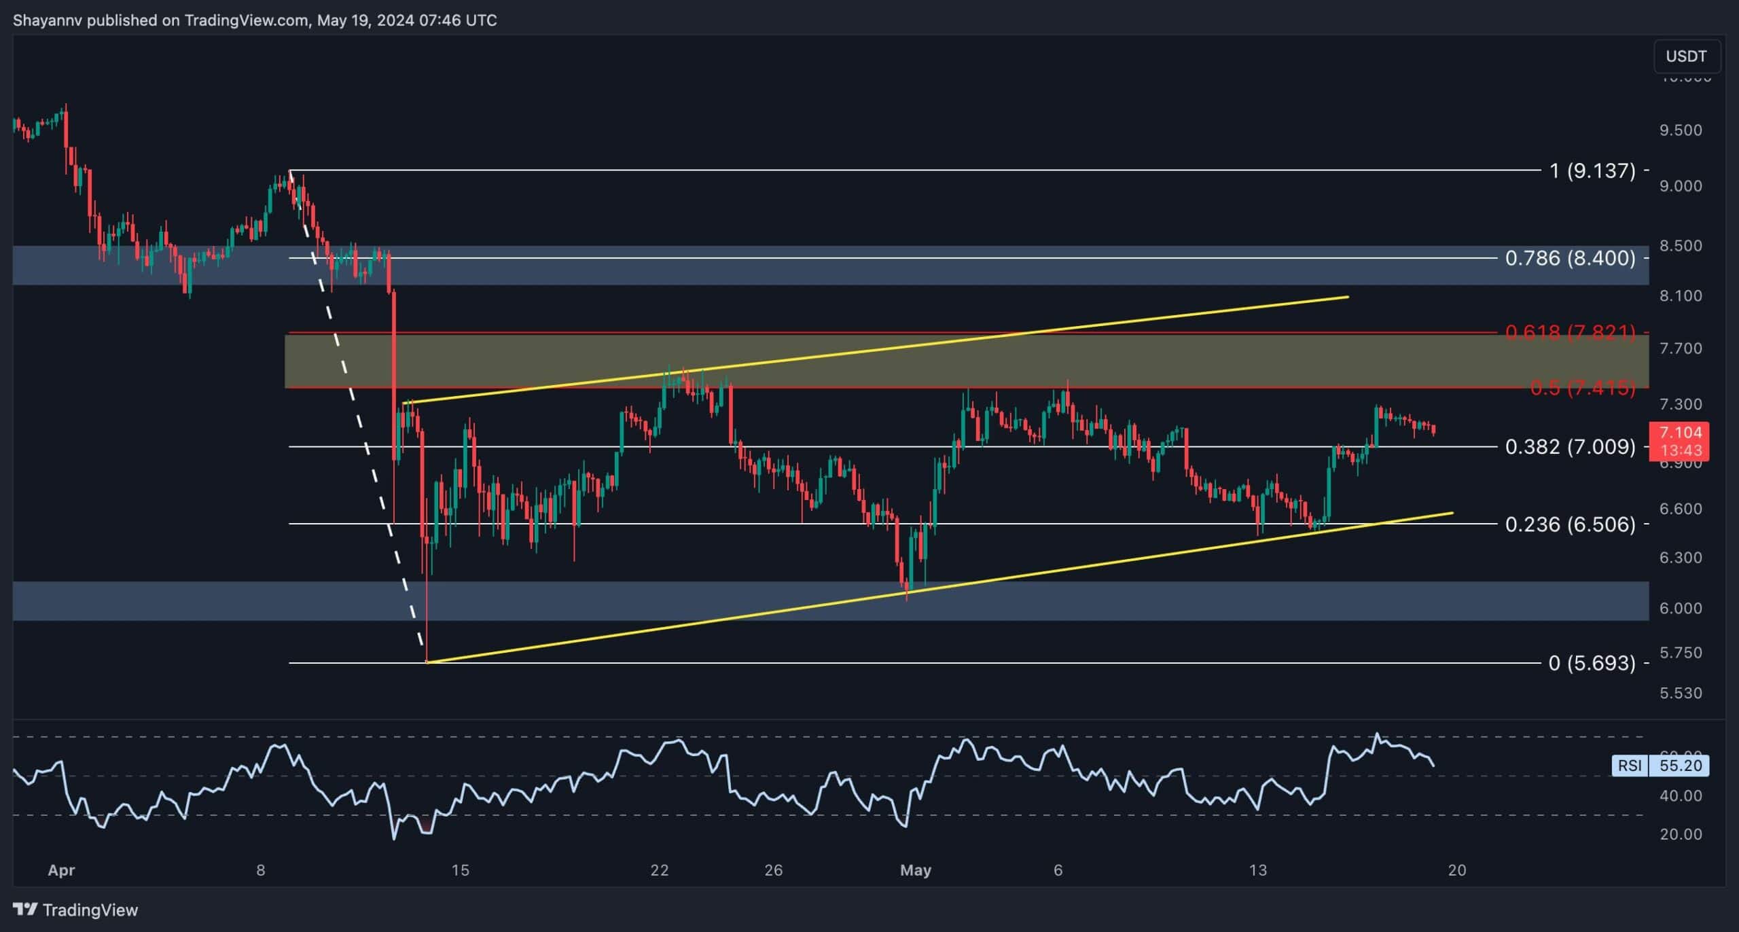Click date 6 on the time axis
1739x932 pixels.
tap(1058, 870)
